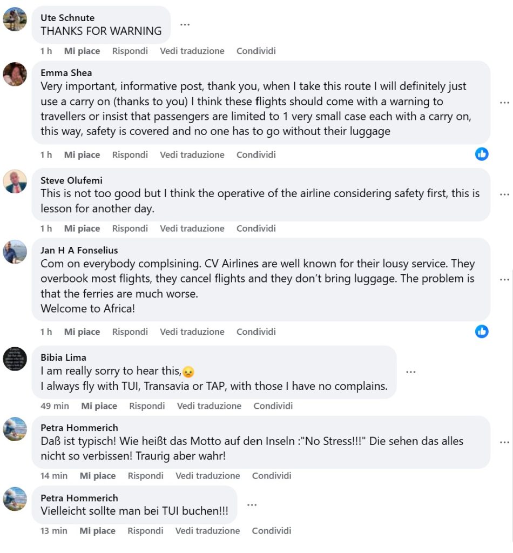The image size is (513, 553).
Task: Share Jan H A Fonselius's comment via Condividi
Action: [x=256, y=332]
